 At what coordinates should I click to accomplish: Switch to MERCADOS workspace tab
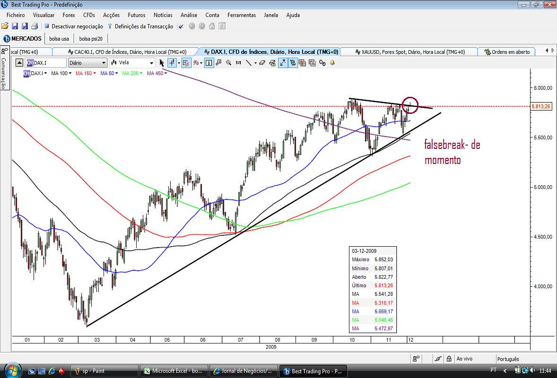(22, 39)
